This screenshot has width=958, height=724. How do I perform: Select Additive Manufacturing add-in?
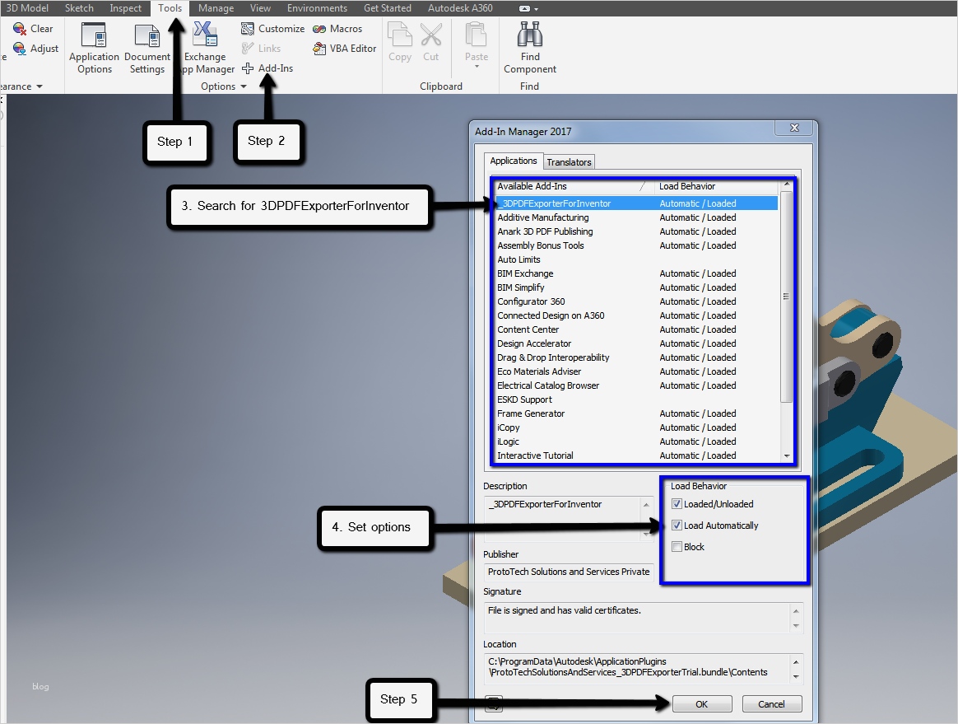[x=636, y=217]
